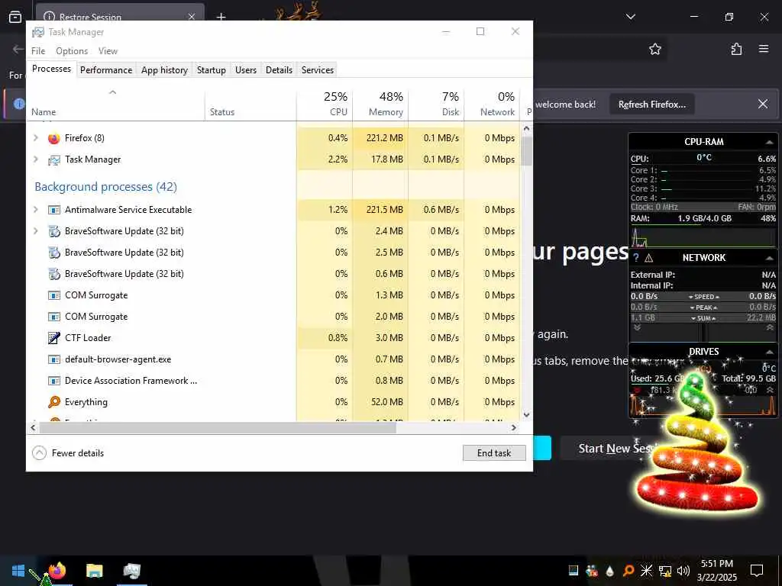Open the volume speaker tray icon

[x=683, y=571]
